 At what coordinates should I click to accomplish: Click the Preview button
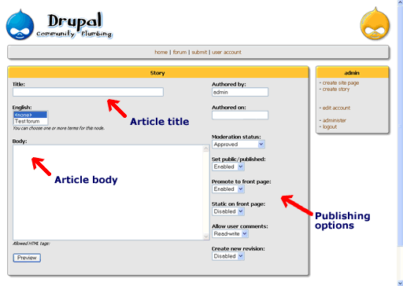pyautogui.click(x=27, y=258)
